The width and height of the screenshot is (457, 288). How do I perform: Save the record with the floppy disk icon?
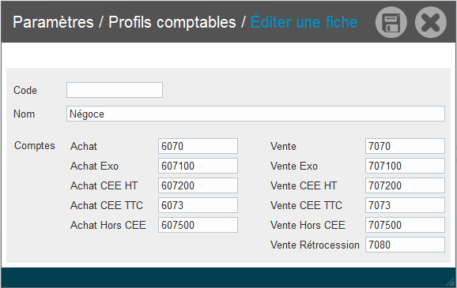[391, 22]
